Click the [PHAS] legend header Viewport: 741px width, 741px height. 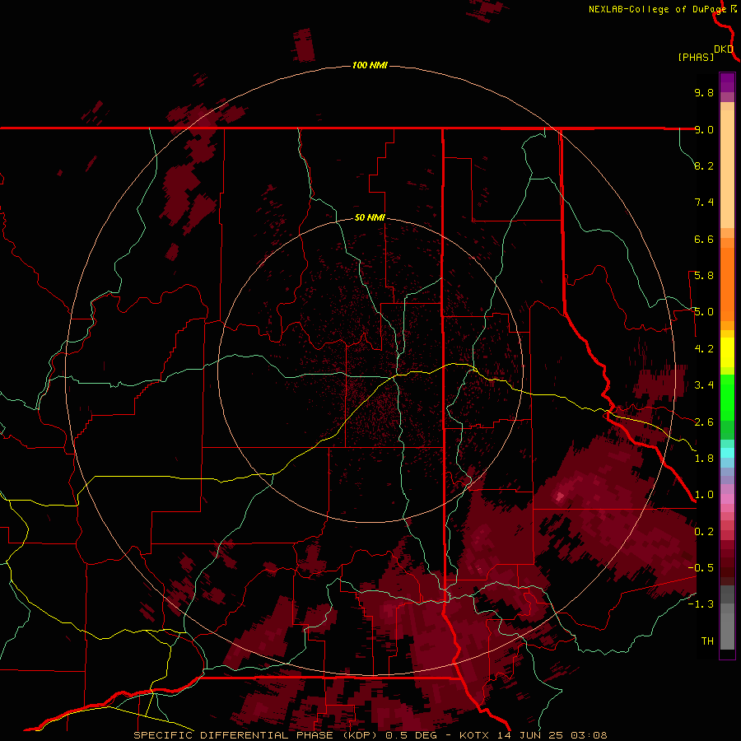tap(696, 57)
